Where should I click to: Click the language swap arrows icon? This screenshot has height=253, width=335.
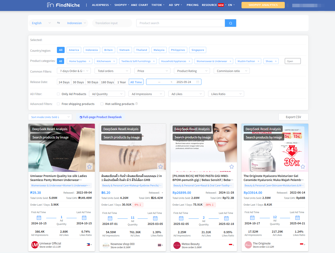tap(59, 23)
